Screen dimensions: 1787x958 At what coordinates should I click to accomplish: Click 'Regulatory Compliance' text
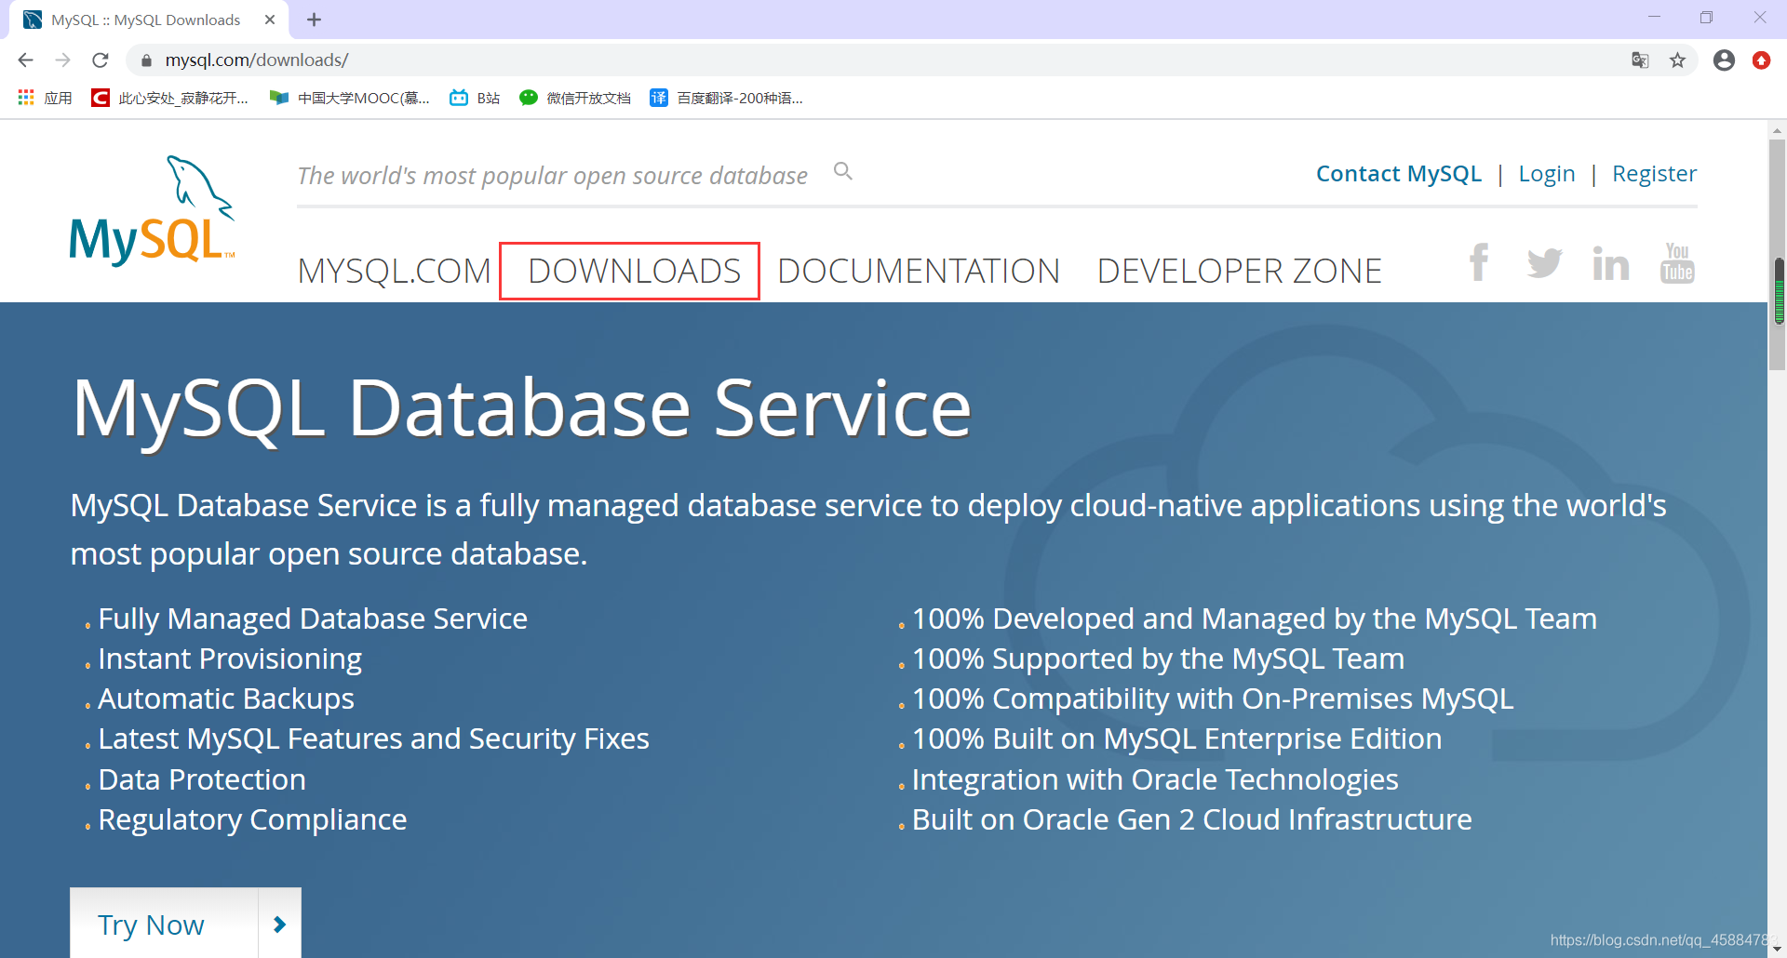252,819
